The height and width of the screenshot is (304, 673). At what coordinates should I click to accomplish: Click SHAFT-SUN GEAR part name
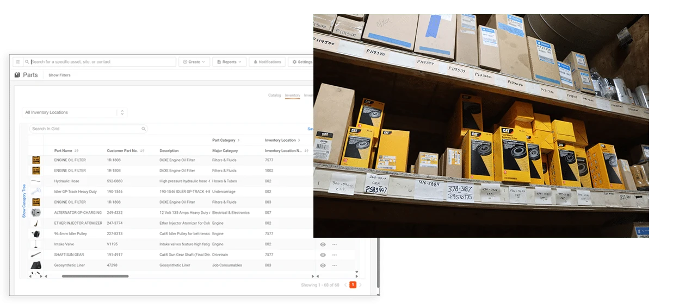pos(69,255)
